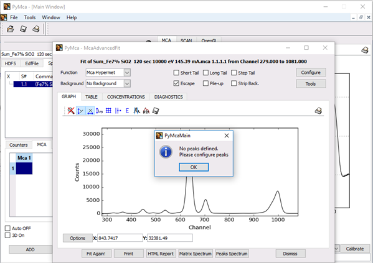Check 3D On in main window
This screenshot has height=263, width=373.
click(x=7, y=235)
